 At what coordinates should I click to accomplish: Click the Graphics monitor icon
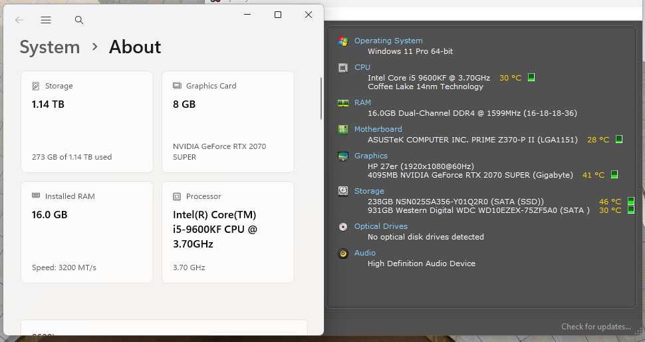coord(343,156)
